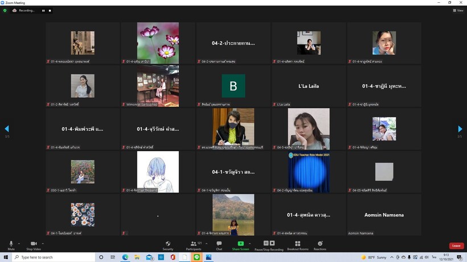Stop the recording from the top bar
This screenshot has width=467, height=262.
50,10
